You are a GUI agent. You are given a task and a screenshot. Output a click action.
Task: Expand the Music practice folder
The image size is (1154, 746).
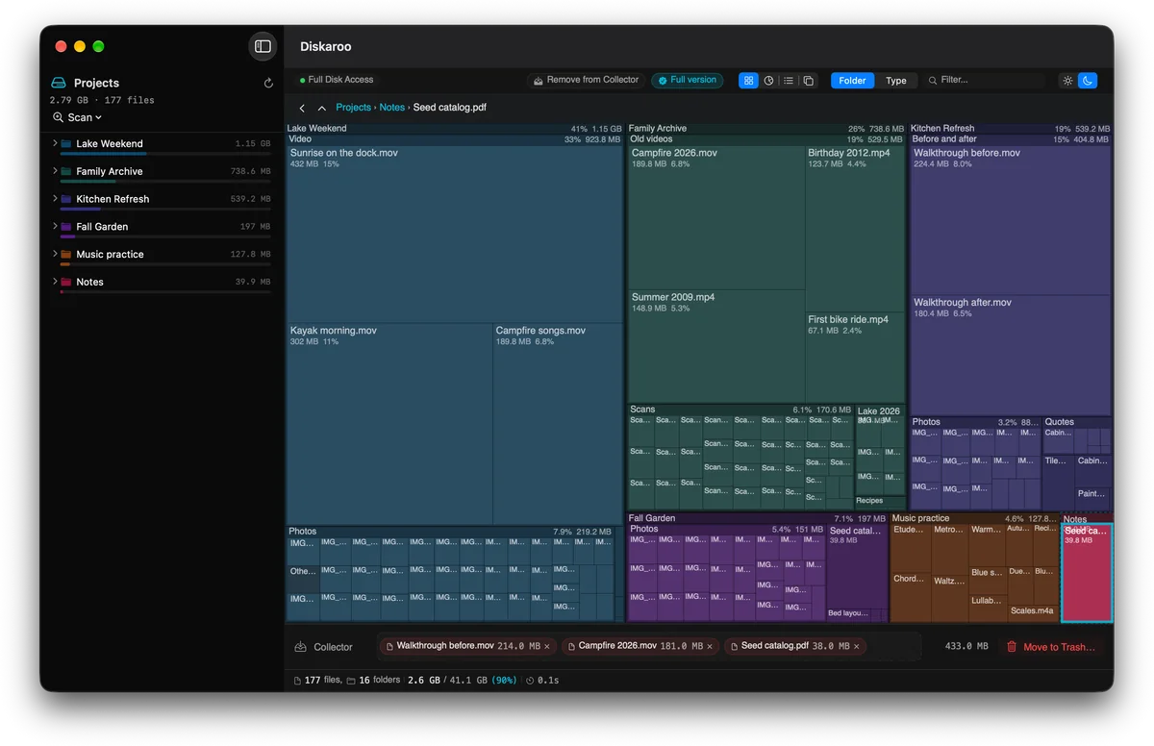coord(55,254)
